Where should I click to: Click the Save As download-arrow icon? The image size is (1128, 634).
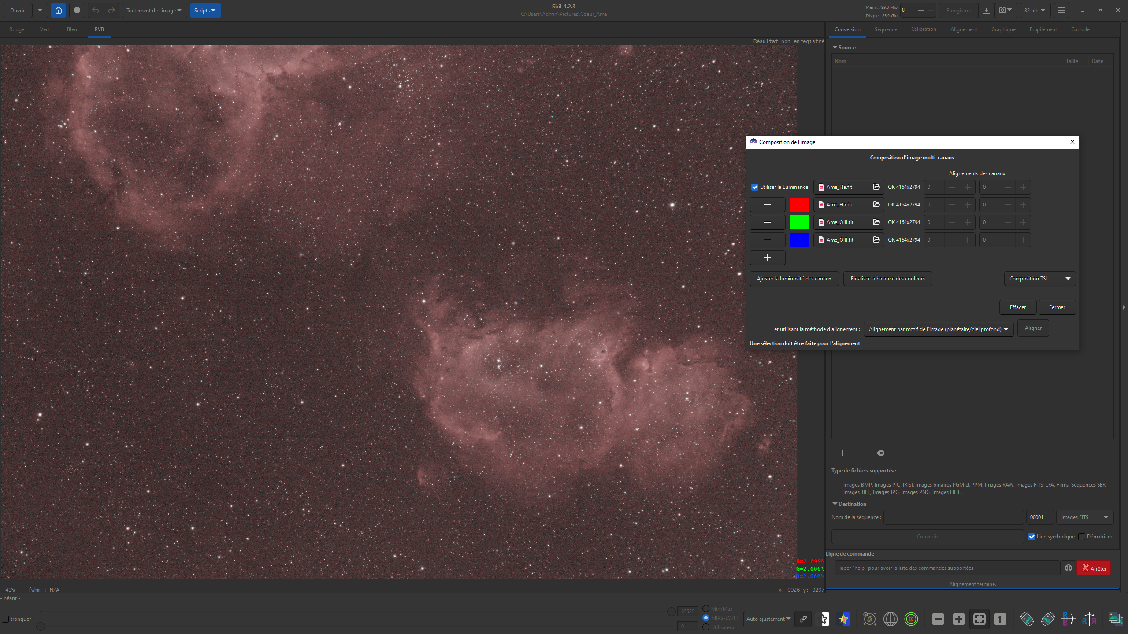987,10
